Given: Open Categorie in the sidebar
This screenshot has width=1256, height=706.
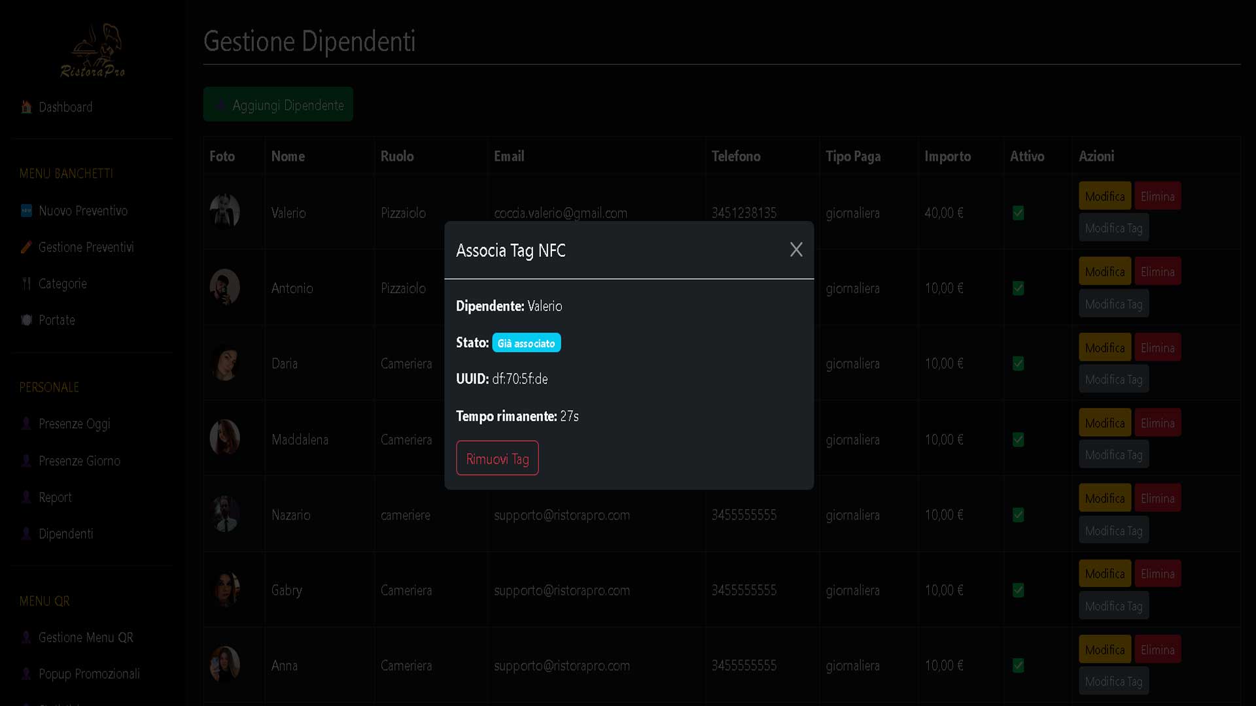Looking at the screenshot, I should click(63, 284).
